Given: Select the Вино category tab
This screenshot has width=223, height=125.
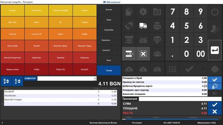Looking at the screenshot, I should (109, 60).
